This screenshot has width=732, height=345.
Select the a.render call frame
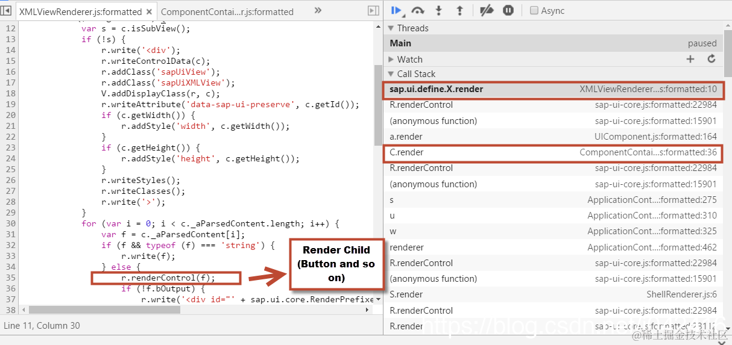(x=553, y=137)
